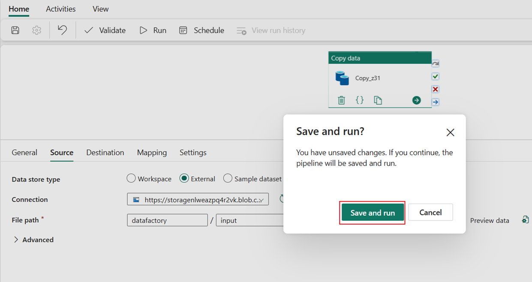Duplicate the Copy_z31 activity

pyautogui.click(x=378, y=100)
